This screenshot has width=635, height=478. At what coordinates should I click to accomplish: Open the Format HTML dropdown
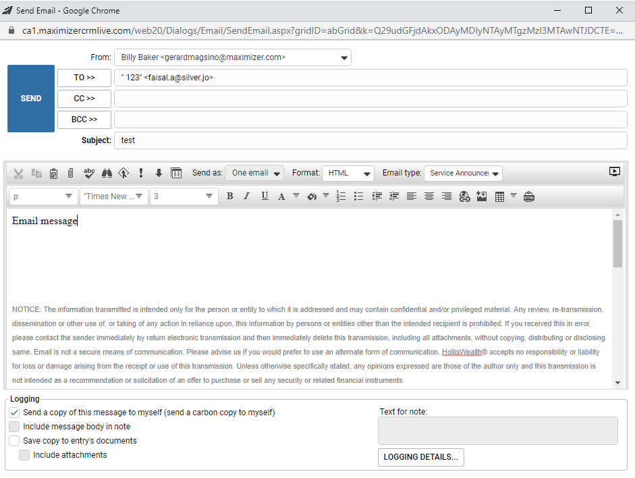pos(348,173)
